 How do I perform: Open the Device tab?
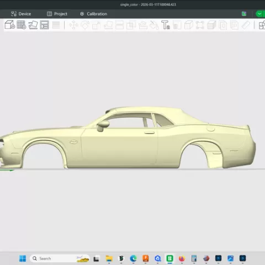[21, 14]
